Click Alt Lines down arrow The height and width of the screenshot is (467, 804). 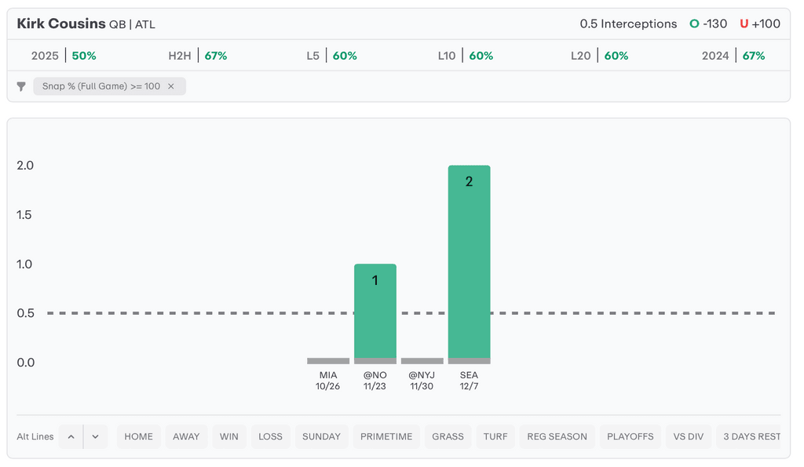pos(95,436)
